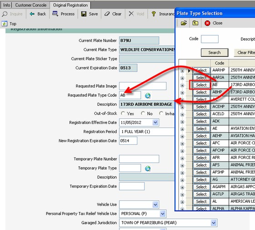Click the Clear eraser icon
The height and width of the screenshot is (230, 255).
[x=107, y=14]
